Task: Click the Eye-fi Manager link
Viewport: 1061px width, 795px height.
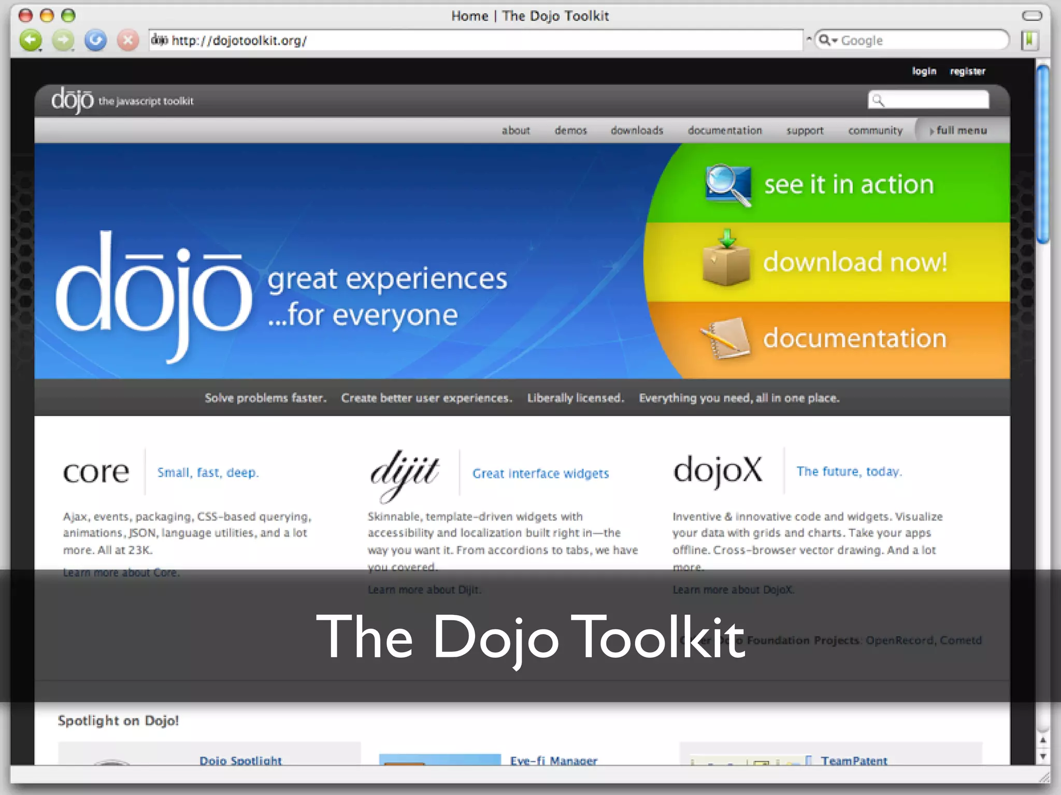Action: click(553, 760)
